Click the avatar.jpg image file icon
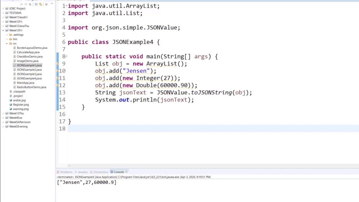 pyautogui.click(x=11, y=100)
